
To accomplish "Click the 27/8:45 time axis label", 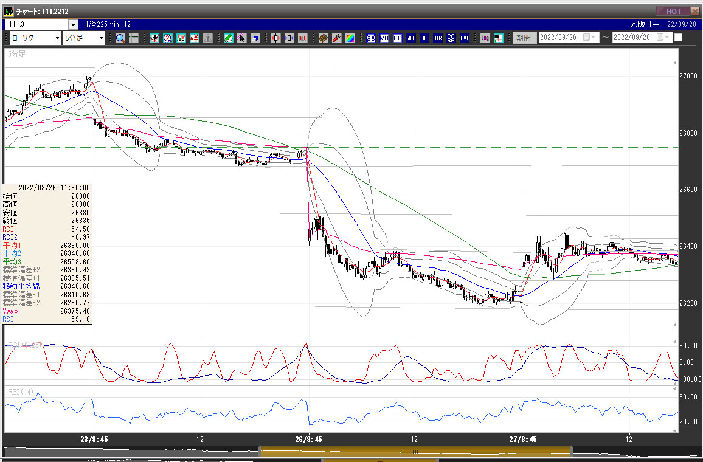I will tap(523, 439).
